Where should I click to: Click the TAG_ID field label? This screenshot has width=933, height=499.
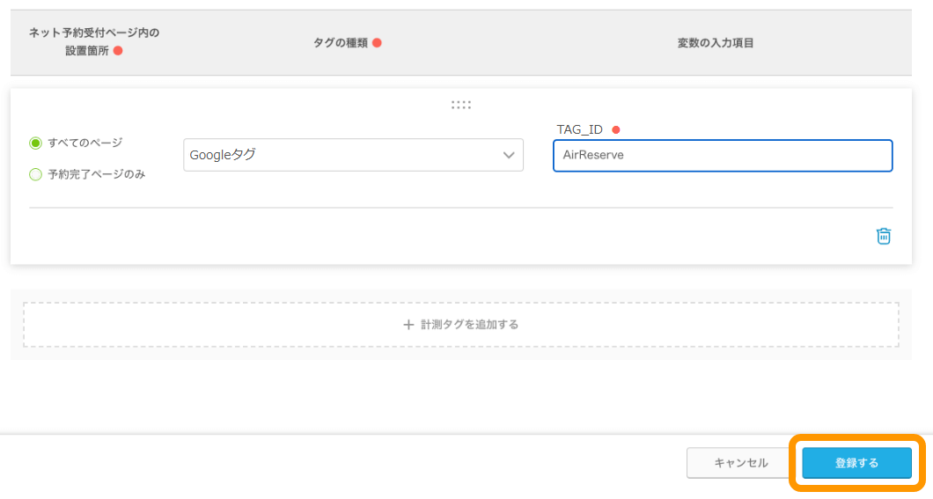click(579, 129)
